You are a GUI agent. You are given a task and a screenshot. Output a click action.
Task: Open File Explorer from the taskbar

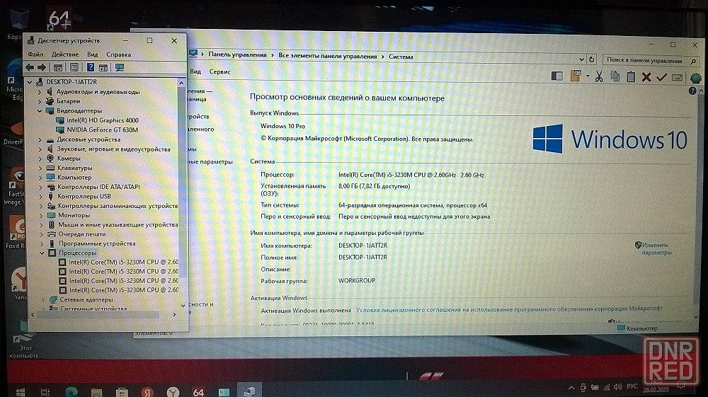[x=96, y=392]
